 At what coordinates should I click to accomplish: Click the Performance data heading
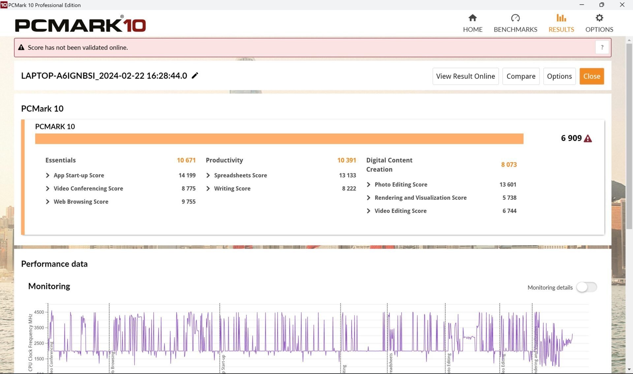click(54, 264)
